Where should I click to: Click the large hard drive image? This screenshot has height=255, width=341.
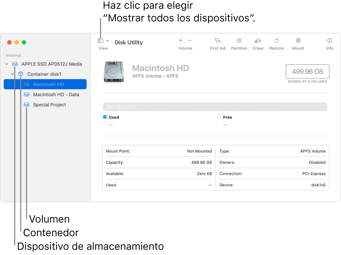coord(114,72)
